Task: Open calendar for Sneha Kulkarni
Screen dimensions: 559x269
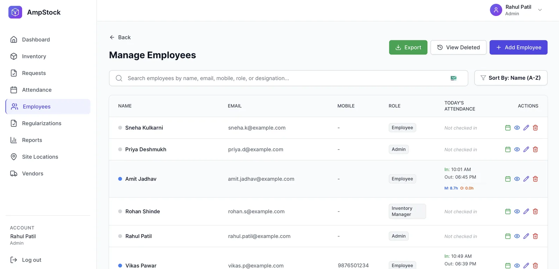Action: [x=508, y=128]
